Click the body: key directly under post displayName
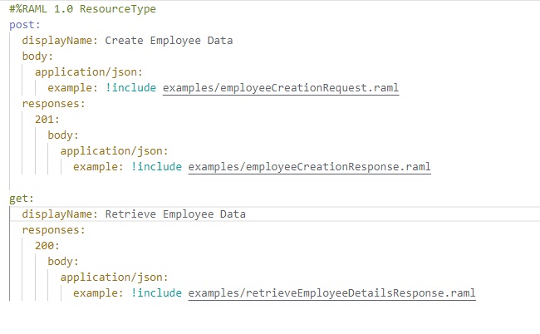Viewport: 540px width, 334px height. [x=37, y=56]
